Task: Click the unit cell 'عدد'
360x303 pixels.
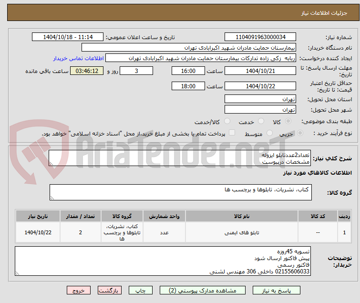Action: pyautogui.click(x=164, y=232)
